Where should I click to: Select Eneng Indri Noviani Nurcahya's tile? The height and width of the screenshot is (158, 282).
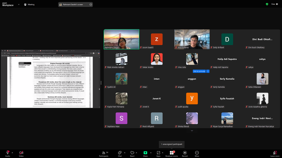[x=263, y=118]
